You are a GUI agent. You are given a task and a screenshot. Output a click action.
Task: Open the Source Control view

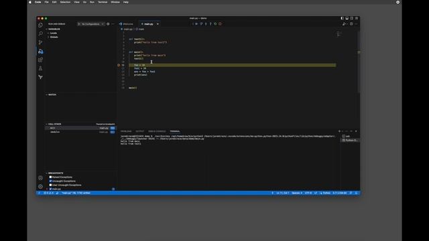click(x=40, y=42)
